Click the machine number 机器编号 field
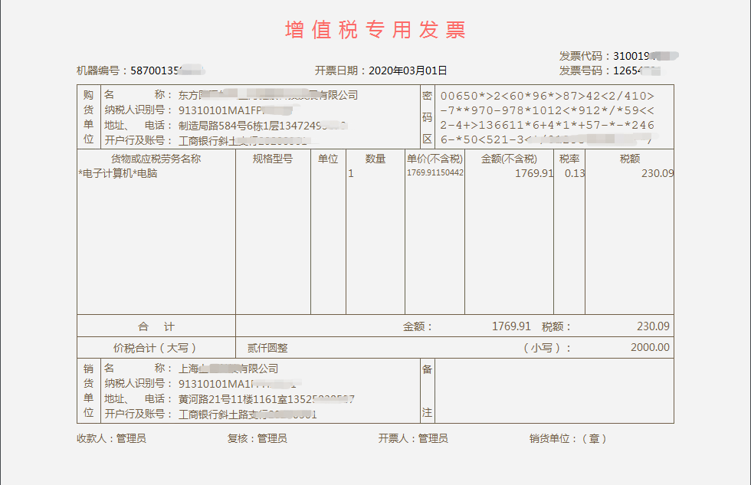 tap(141, 70)
